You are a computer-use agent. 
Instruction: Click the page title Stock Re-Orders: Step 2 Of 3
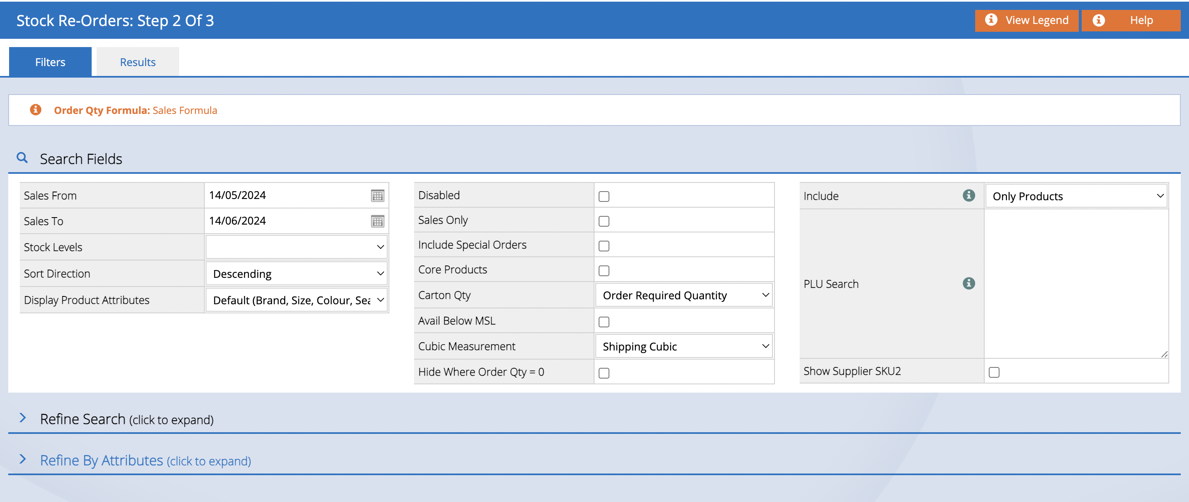(x=115, y=21)
